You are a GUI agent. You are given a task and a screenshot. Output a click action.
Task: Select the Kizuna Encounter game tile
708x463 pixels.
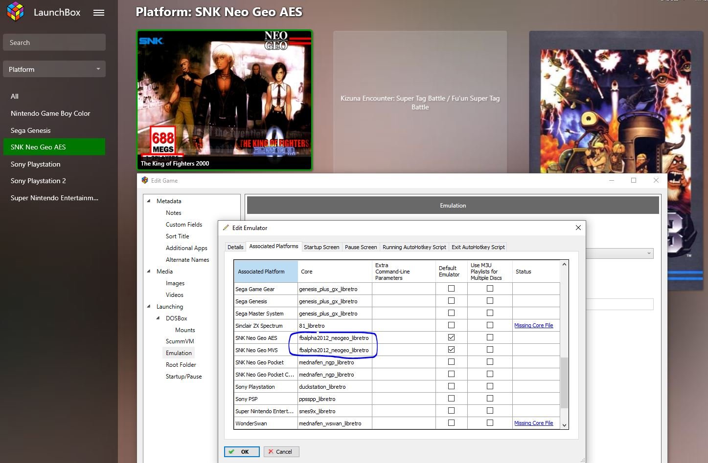click(x=420, y=102)
